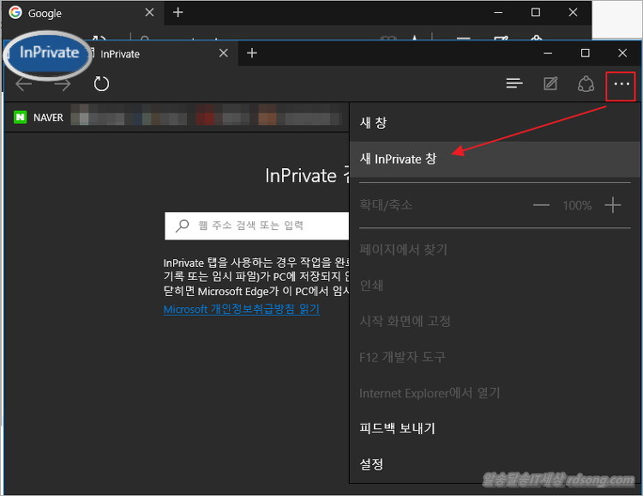Zoom in with the plus icon
Viewport: 643px width, 496px height.
tap(612, 206)
